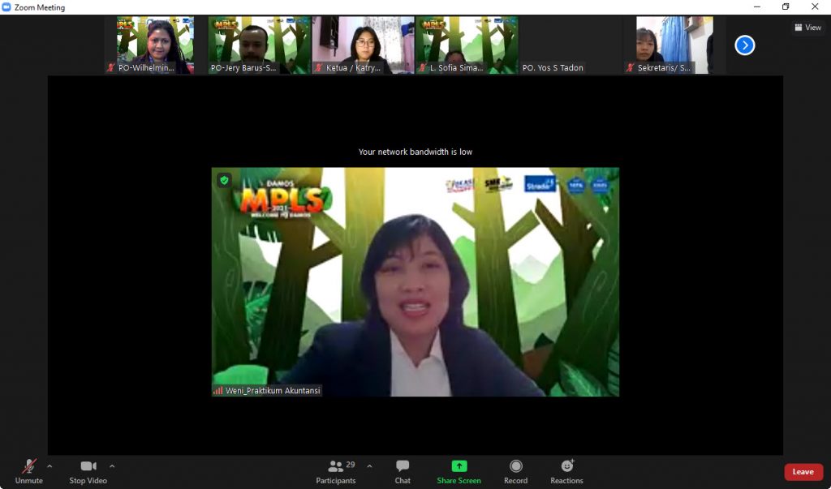
Task: Expand the Participants options caret
Action: click(x=370, y=466)
